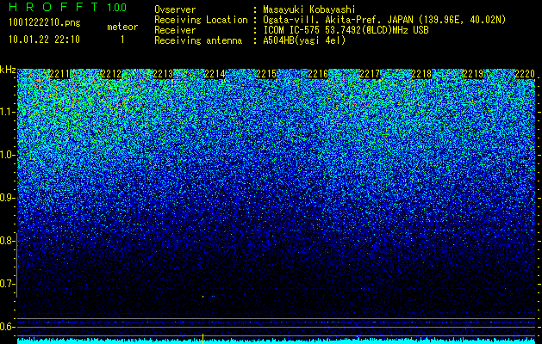Click the Receiving antenna label
The image size is (542, 344).
[x=198, y=40]
